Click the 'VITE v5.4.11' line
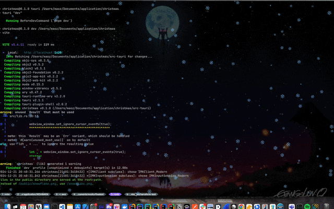The width and height of the screenshot is (334, 209). 13,44
